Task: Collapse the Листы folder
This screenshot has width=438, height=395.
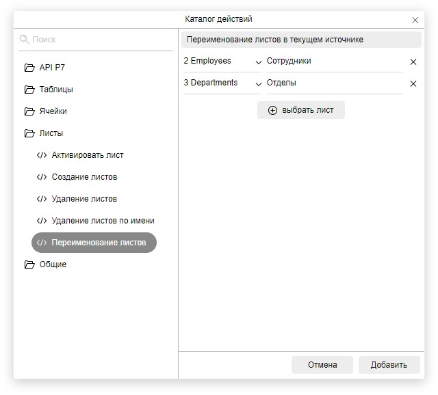Action: (29, 133)
